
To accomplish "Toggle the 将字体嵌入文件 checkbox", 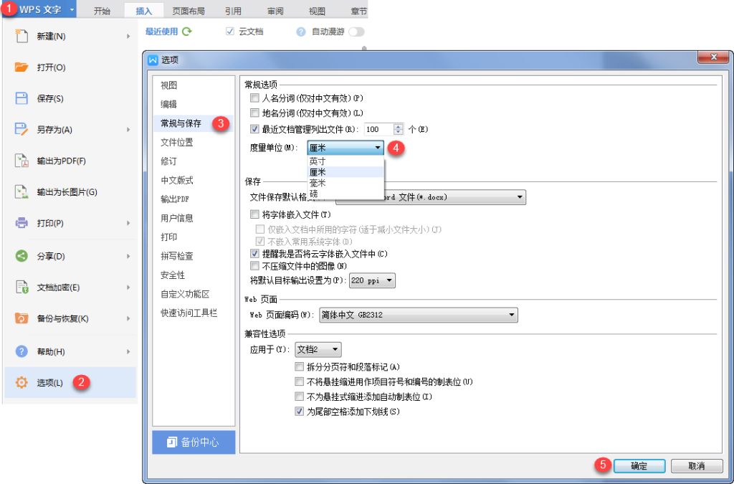I will [254, 214].
